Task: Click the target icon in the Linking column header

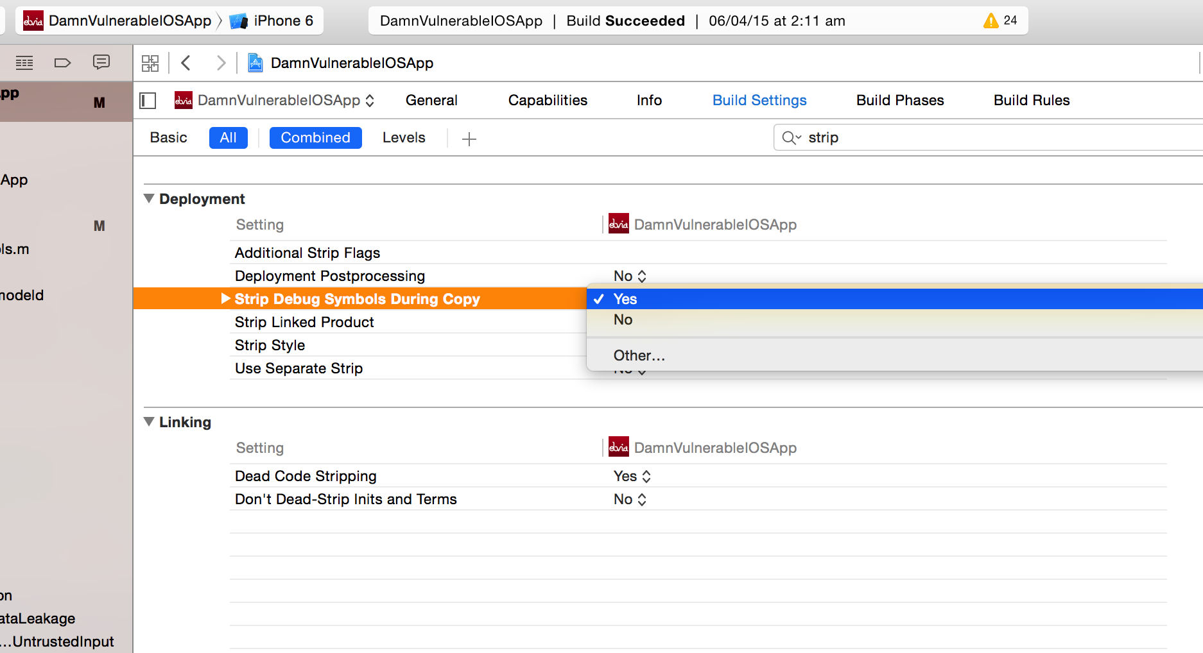Action: tap(619, 447)
